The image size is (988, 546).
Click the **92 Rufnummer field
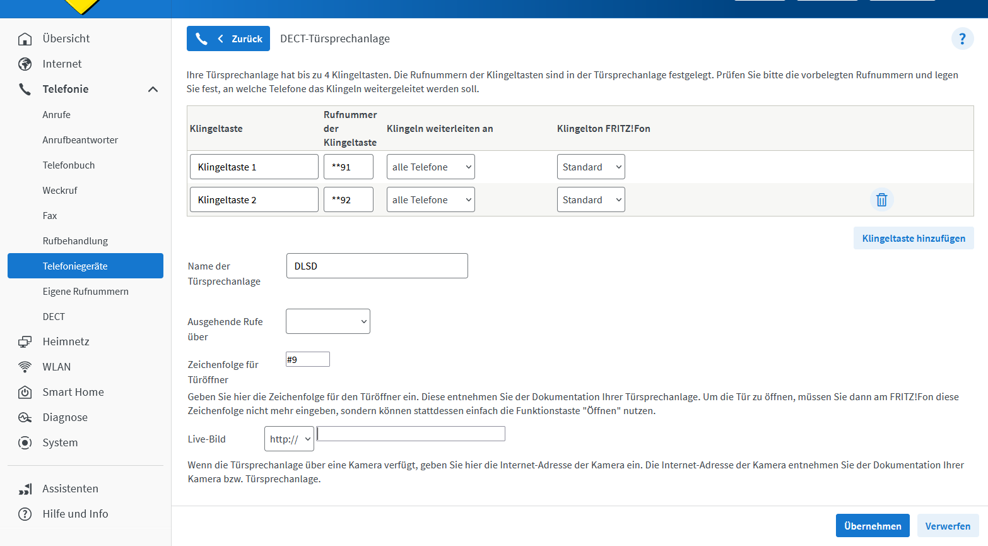pyautogui.click(x=348, y=200)
